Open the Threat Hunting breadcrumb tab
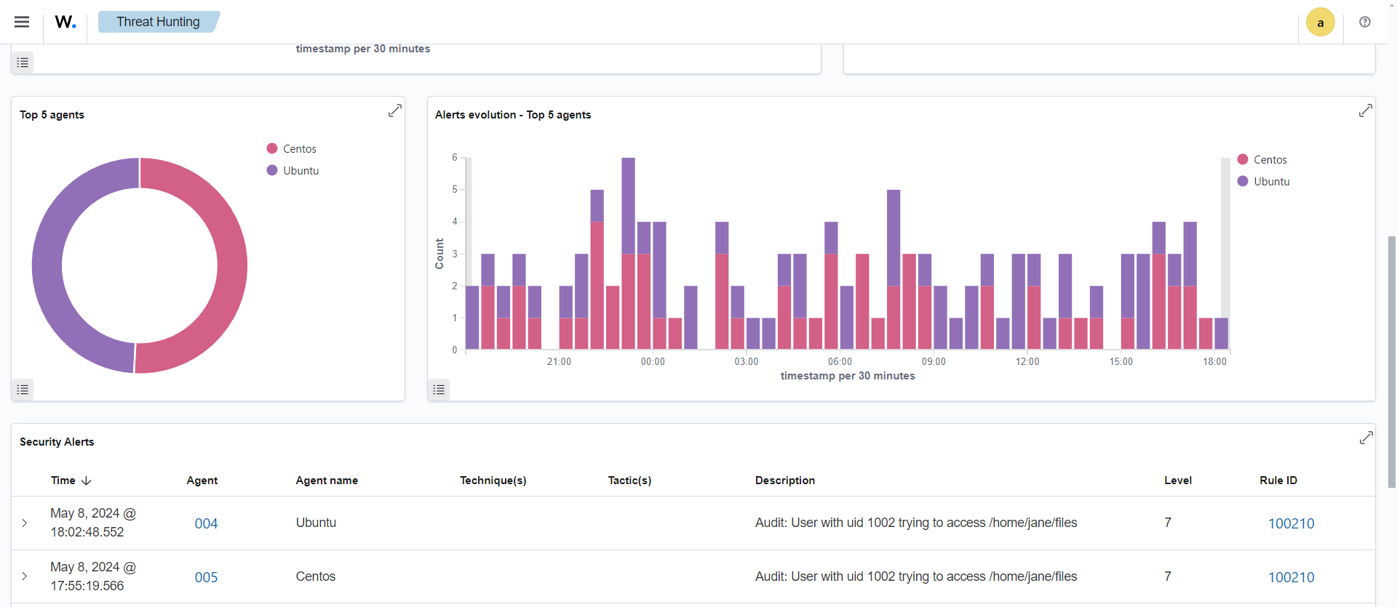1397x607 pixels. [158, 22]
